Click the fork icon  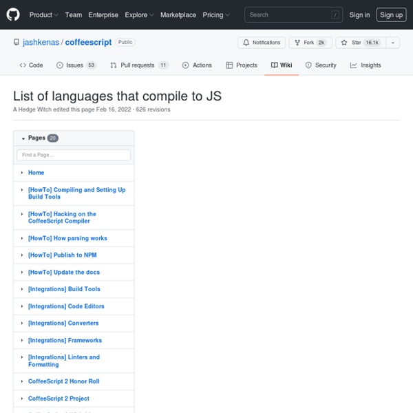point(297,43)
